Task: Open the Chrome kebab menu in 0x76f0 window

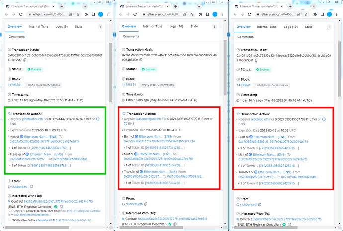Action: pyautogui.click(x=222, y=14)
